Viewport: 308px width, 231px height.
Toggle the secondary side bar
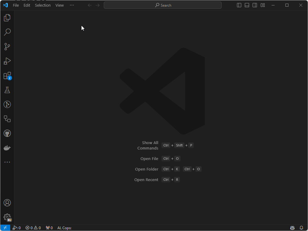click(255, 5)
